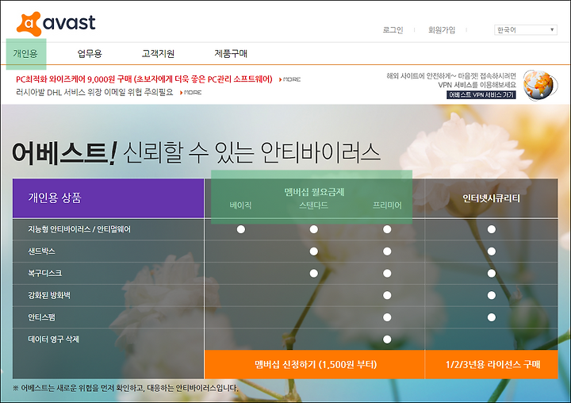Viewport: 571px width, 403px height.
Task: Click 인터넷시큐리티 dot in 안티스팸 row
Action: tap(491, 317)
